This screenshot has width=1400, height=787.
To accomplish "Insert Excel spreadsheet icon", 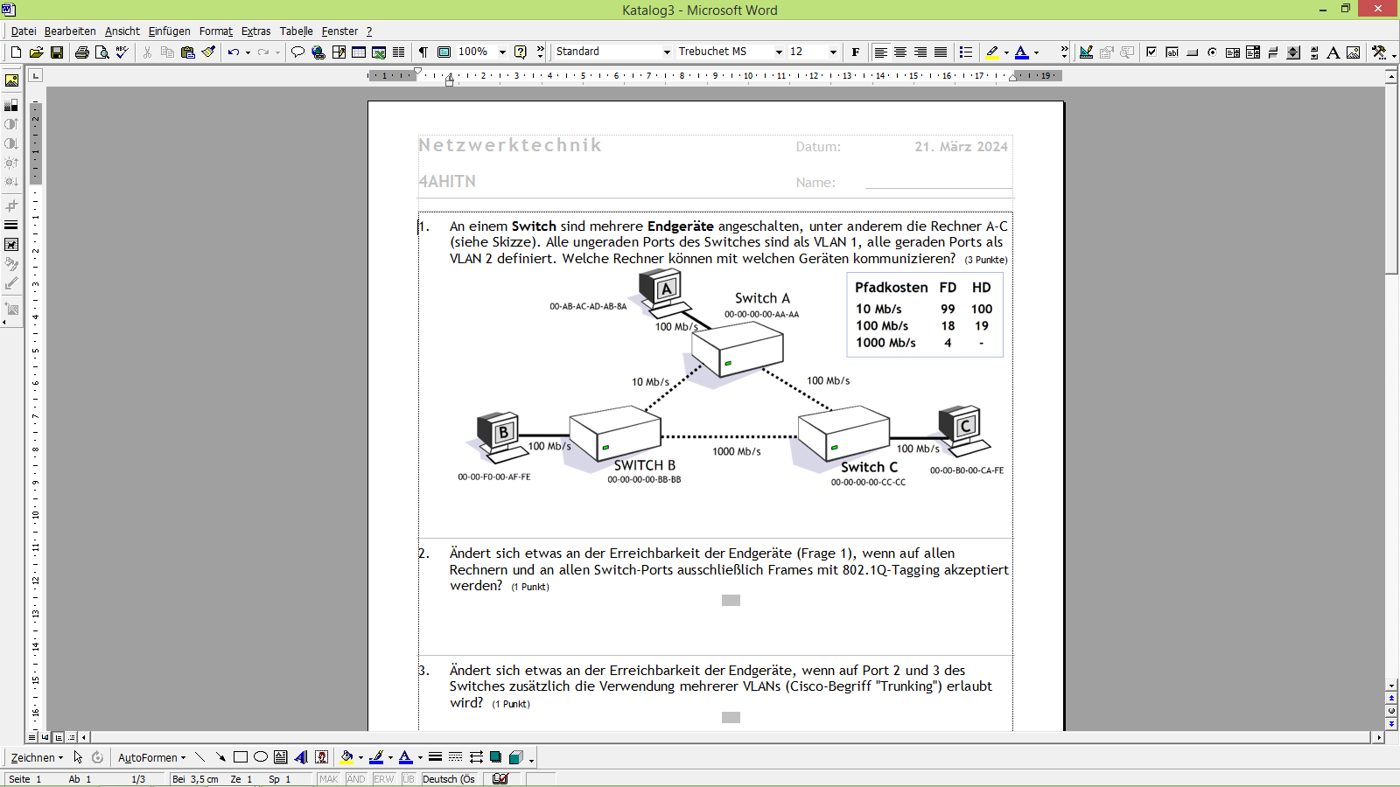I will pos(379,52).
